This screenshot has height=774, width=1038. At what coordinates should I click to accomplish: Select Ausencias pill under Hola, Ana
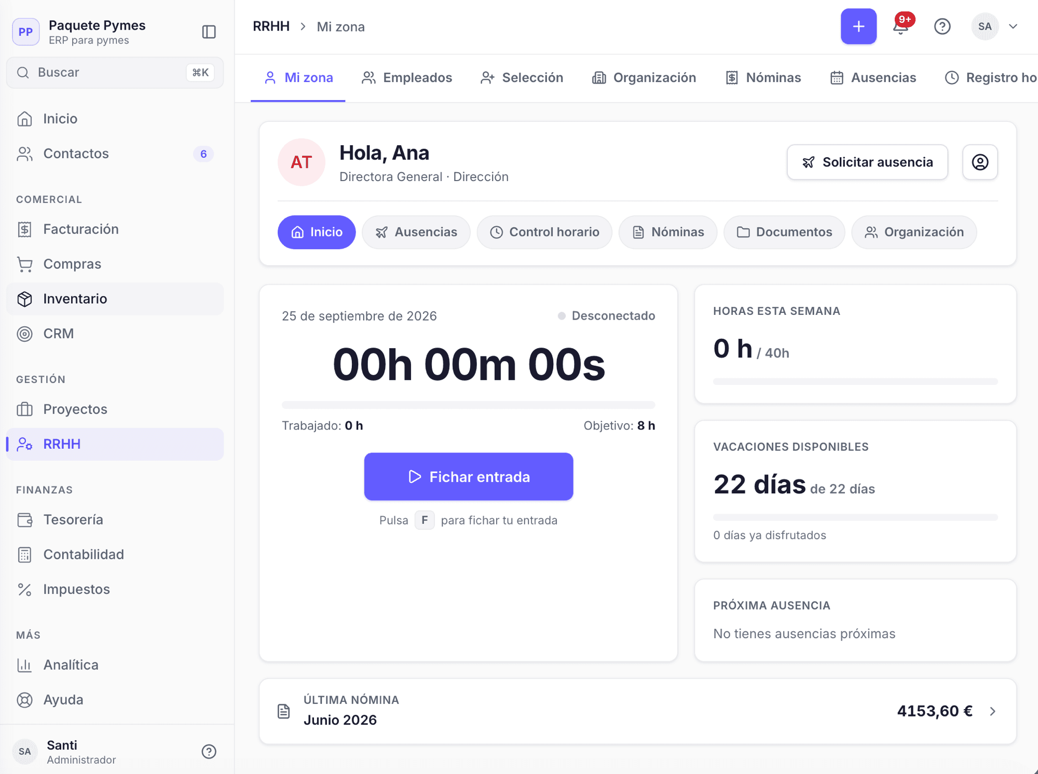point(416,232)
